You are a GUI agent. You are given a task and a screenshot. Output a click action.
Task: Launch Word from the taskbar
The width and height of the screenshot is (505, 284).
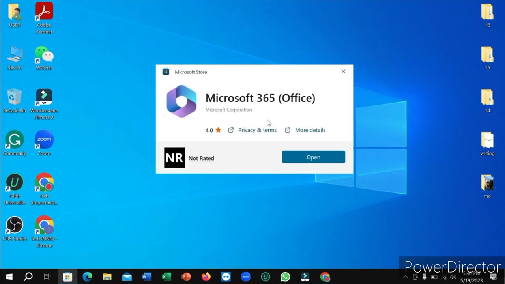pos(147,277)
